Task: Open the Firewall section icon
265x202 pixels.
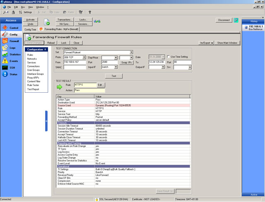Action: click(x=5, y=41)
